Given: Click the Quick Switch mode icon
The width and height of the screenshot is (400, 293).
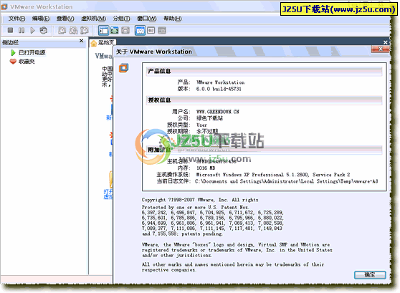Looking at the screenshot, I should tap(125, 31).
